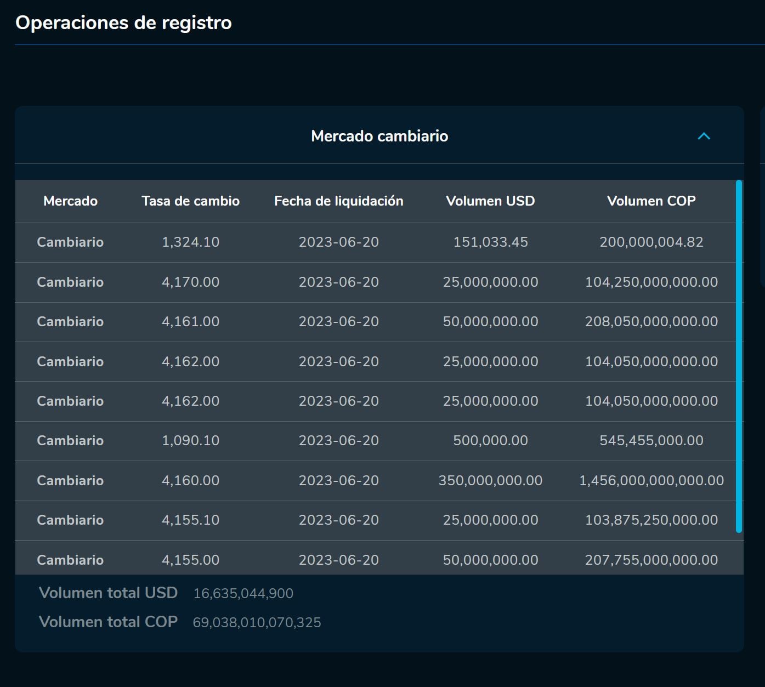Screen dimensions: 765x687
Task: Open the Operaciones de registro title
Action: pyautogui.click(x=123, y=22)
